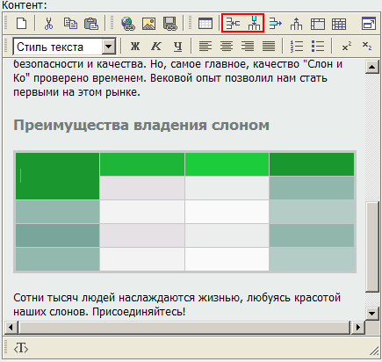382x362 pixels.
Task: Cut selection with the scissors icon
Action: click(48, 24)
